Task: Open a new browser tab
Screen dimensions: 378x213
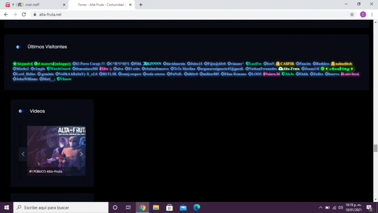Action: 141,5
